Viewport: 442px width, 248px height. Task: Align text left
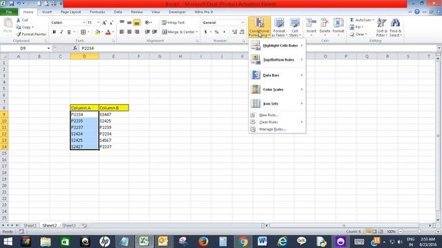click(122, 32)
